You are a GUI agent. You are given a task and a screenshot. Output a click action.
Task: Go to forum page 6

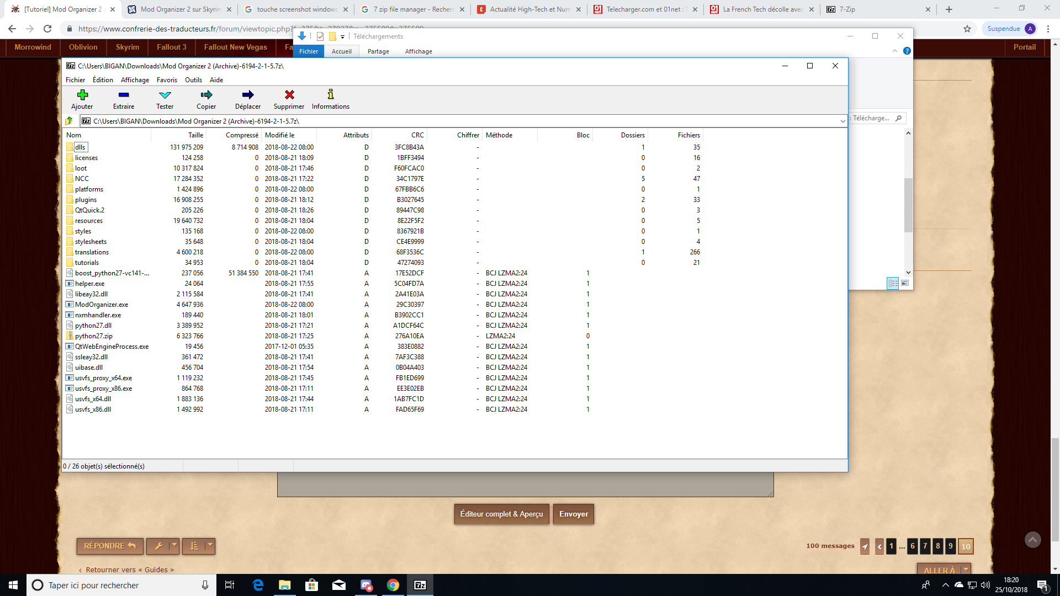[913, 546]
